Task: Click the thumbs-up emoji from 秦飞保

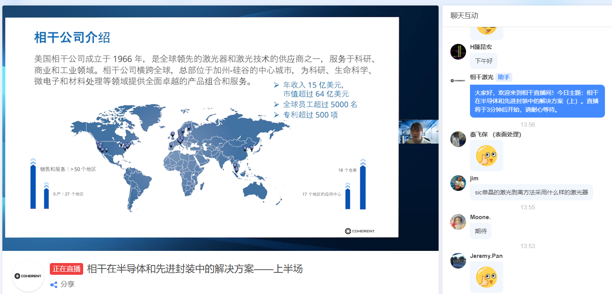Action: [x=486, y=156]
